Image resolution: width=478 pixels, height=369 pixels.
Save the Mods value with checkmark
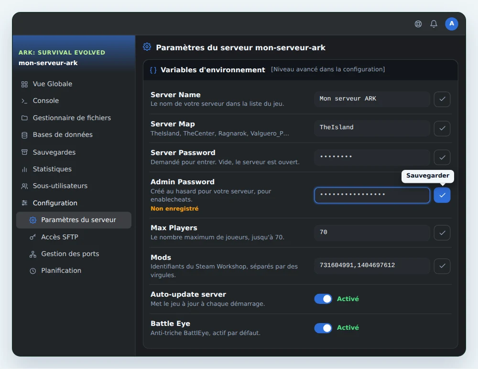pyautogui.click(x=442, y=266)
